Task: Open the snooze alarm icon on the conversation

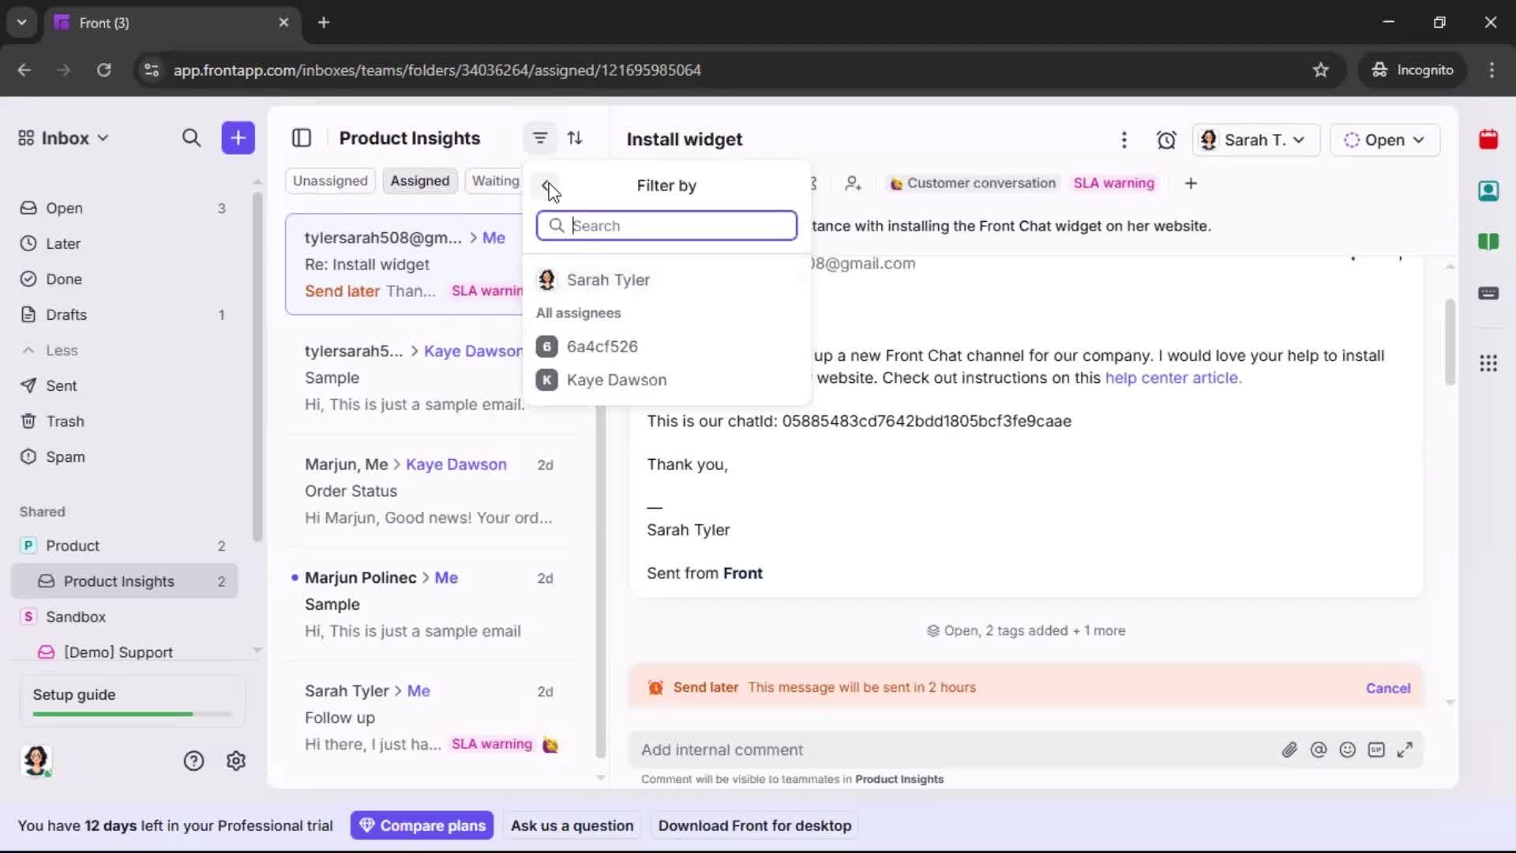Action: click(x=1167, y=140)
